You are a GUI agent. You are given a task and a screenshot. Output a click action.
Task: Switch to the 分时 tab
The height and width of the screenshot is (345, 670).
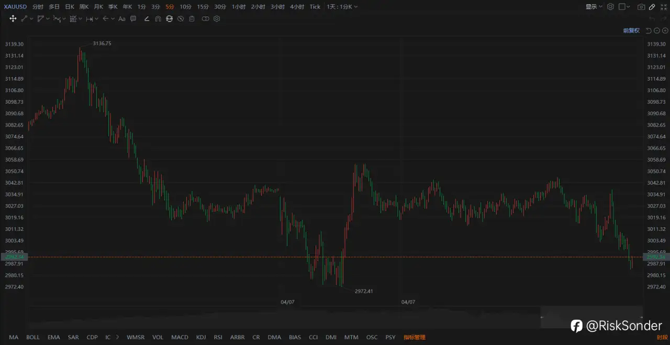[38, 7]
